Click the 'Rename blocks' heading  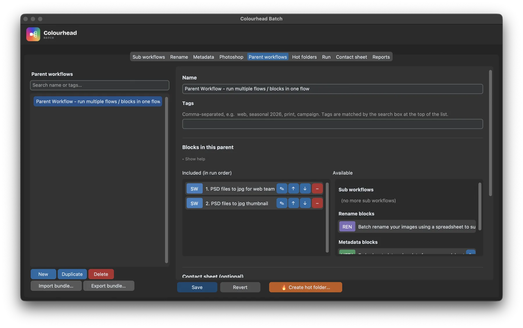pos(356,213)
